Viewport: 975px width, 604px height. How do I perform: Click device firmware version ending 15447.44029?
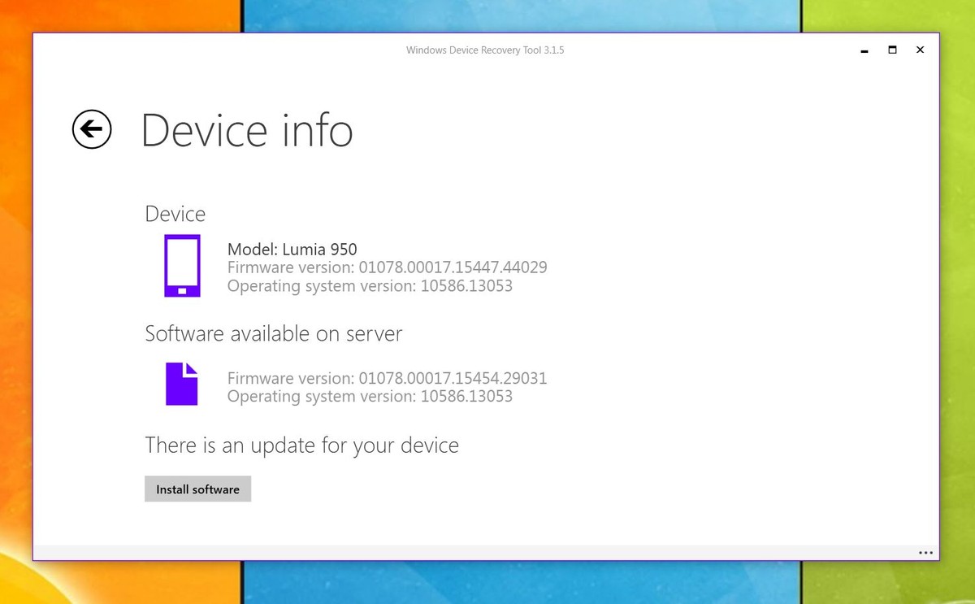(x=387, y=267)
